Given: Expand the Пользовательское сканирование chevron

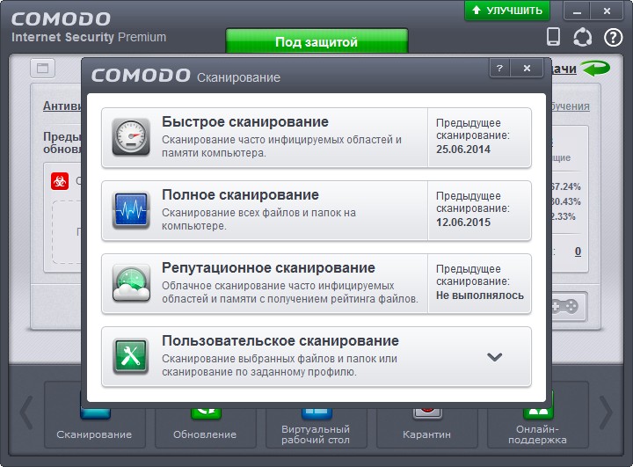Looking at the screenshot, I should point(494,357).
